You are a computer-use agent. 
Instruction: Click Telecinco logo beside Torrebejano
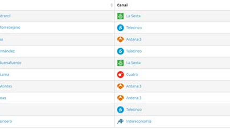tap(120, 28)
